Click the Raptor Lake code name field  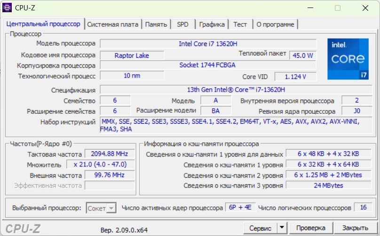click(x=132, y=55)
